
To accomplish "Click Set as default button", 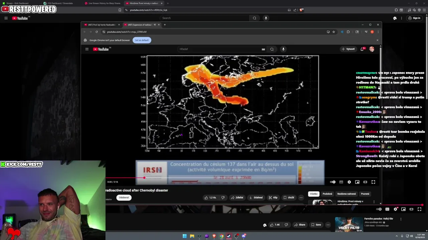I will (142, 40).
